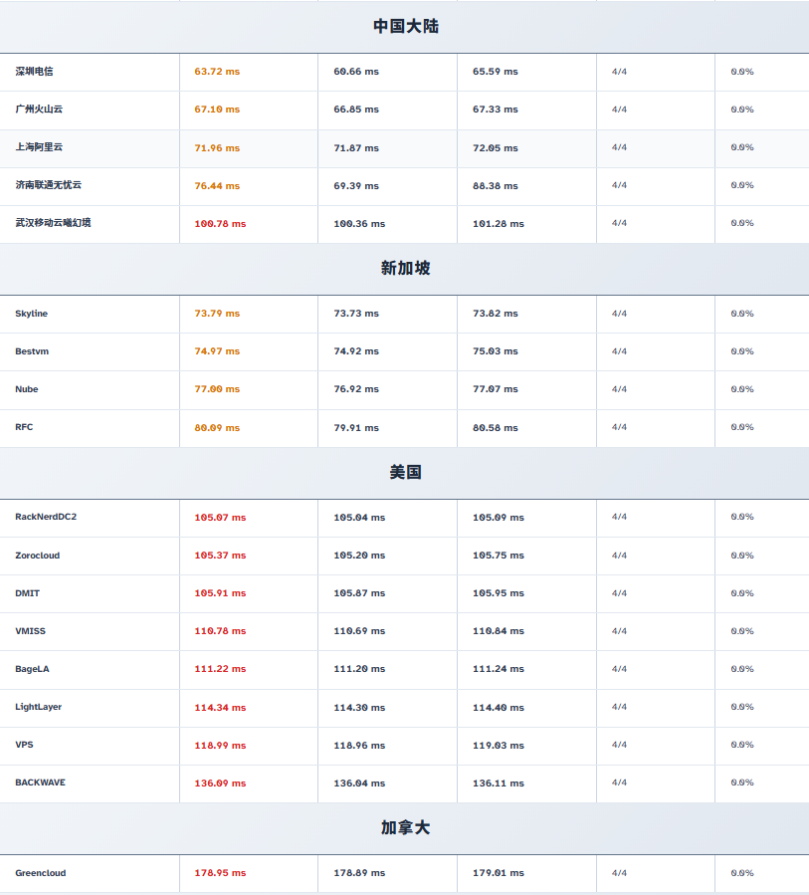Click the 广州火山云 node name
This screenshot has height=895, width=809.
pyautogui.click(x=39, y=110)
